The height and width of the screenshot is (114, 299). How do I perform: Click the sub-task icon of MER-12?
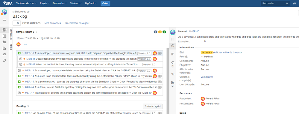pyautogui.click(x=21, y=64)
